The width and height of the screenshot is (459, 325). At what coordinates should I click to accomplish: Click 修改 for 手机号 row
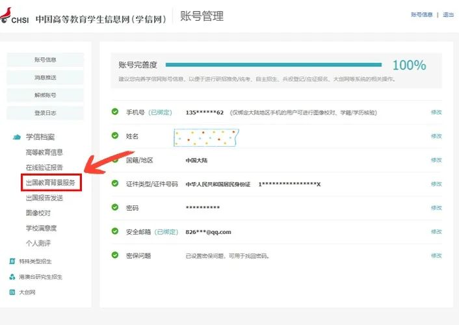(x=436, y=112)
